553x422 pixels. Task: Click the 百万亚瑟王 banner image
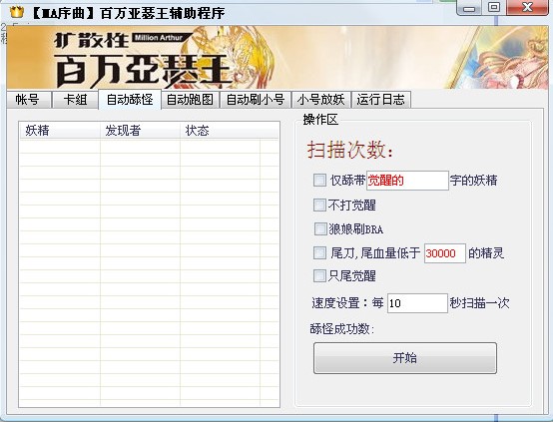[277, 57]
